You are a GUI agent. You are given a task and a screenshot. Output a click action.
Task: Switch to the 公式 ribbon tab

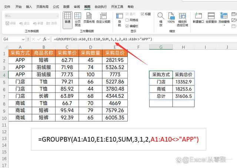[x=56, y=7]
